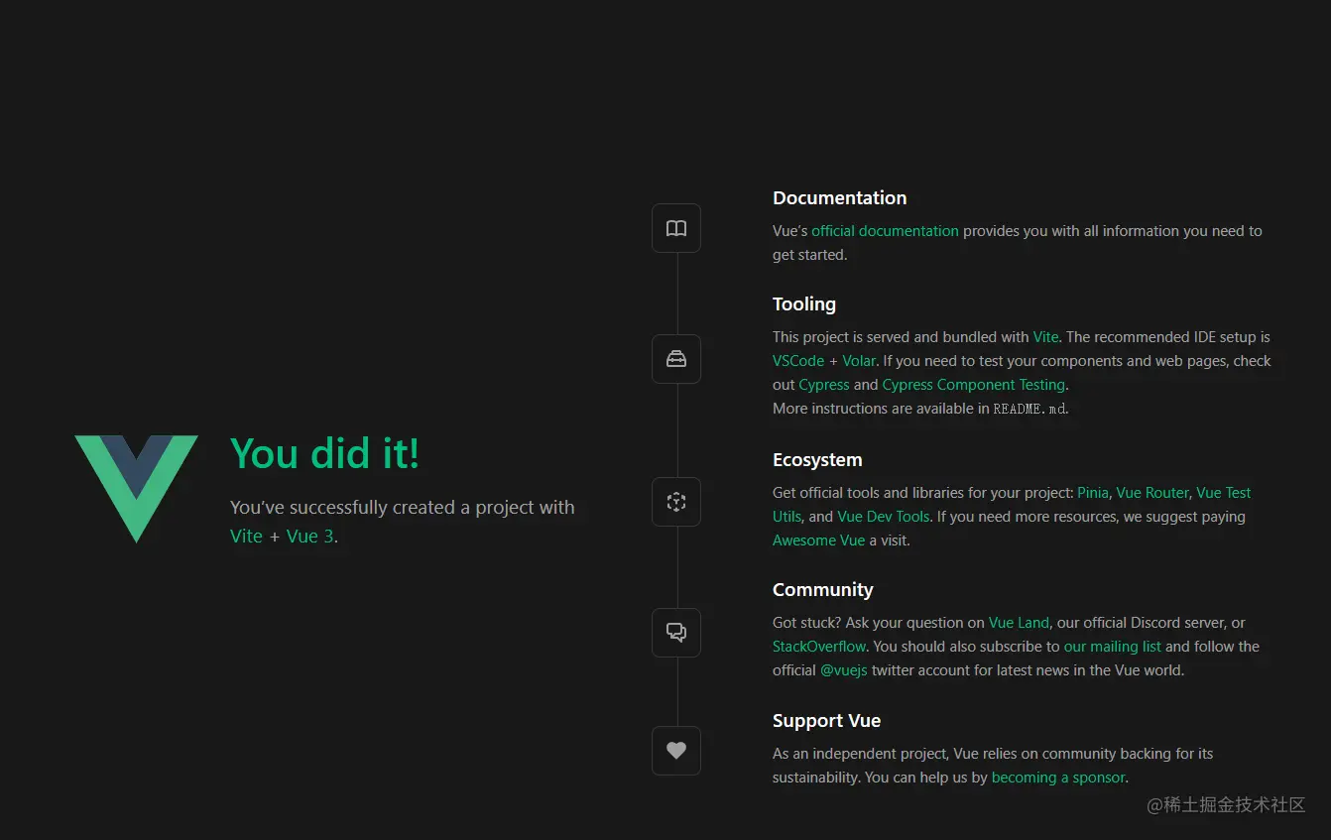Open the StackOverflow link
The height and width of the screenshot is (840, 1331).
[x=819, y=647]
